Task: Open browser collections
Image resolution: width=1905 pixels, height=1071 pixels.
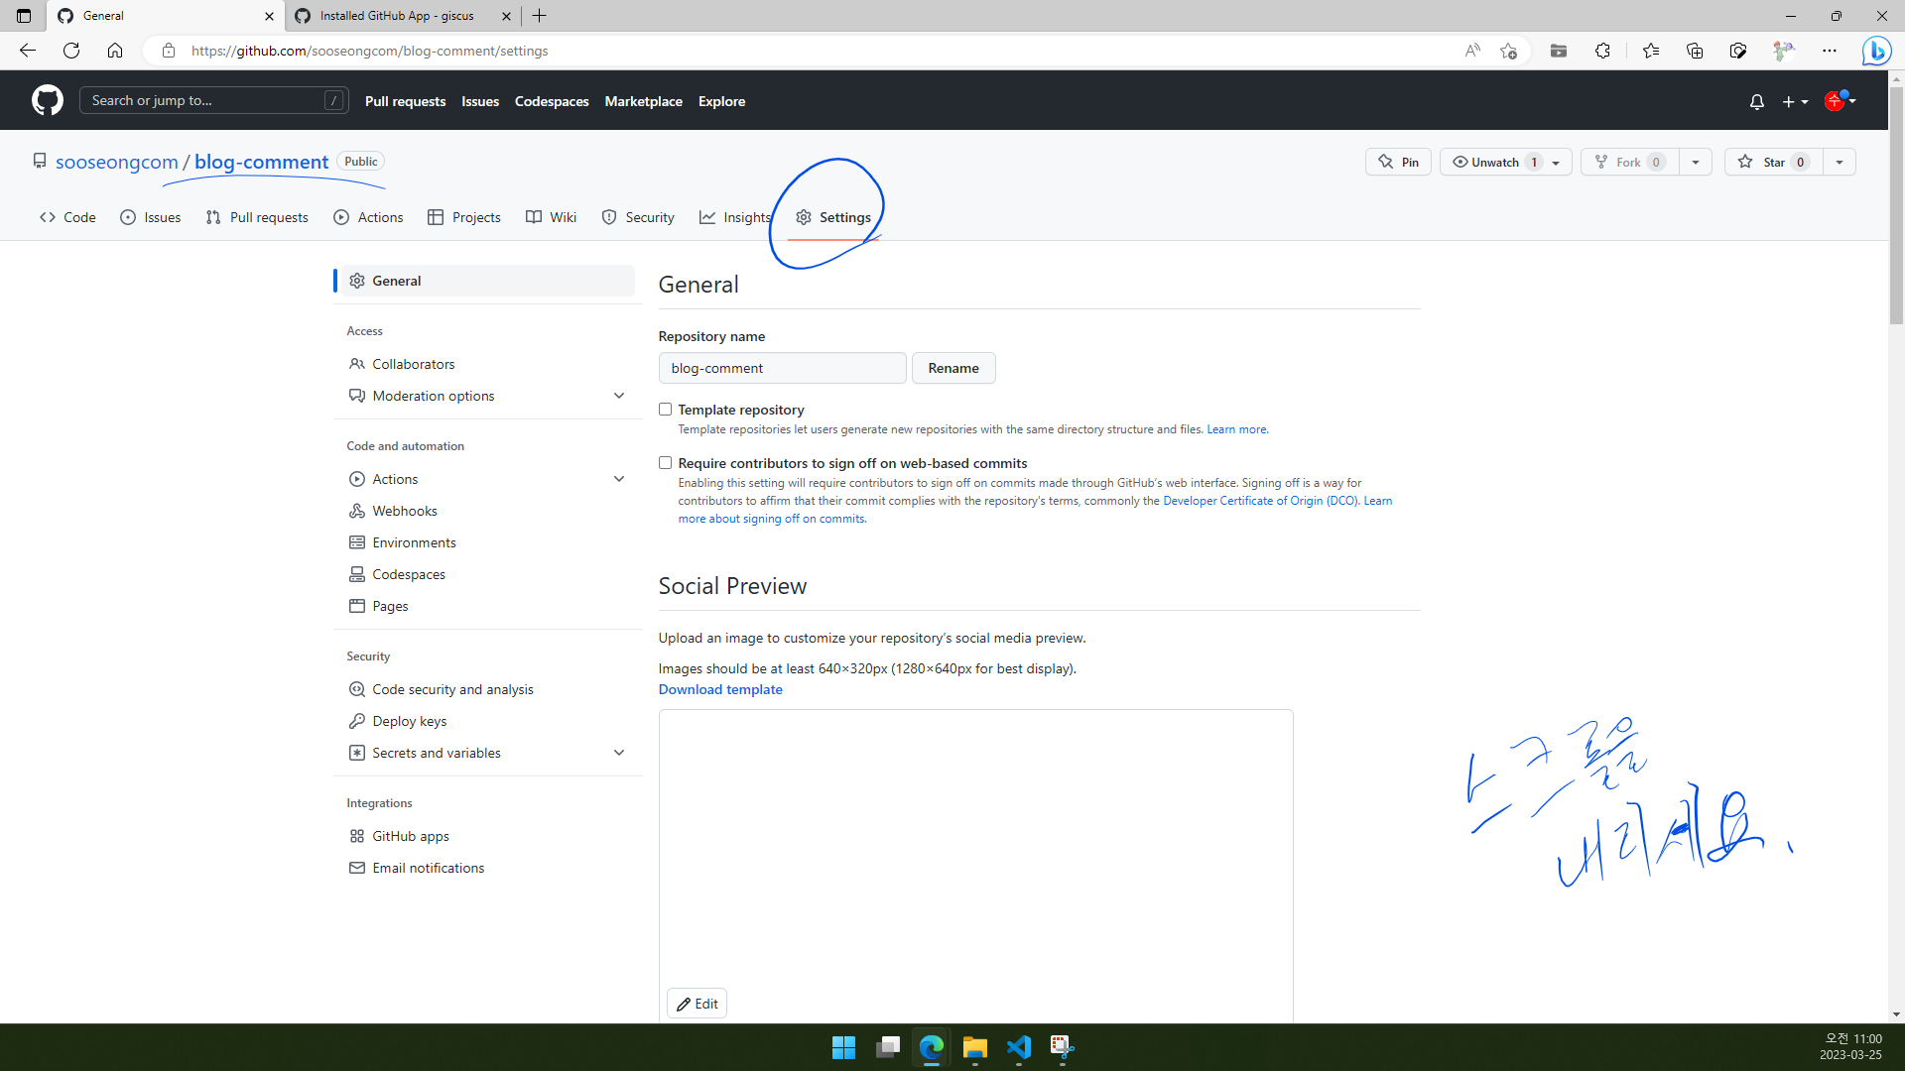Action: 1695,51
